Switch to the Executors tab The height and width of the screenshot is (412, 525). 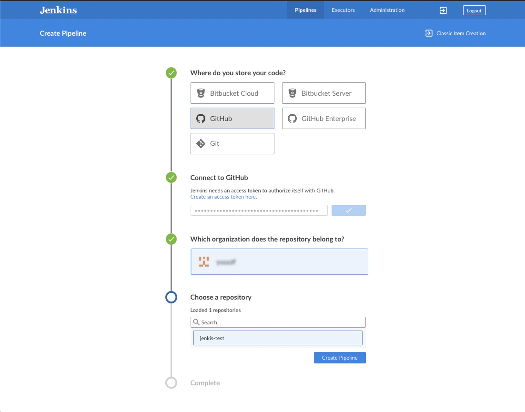343,10
